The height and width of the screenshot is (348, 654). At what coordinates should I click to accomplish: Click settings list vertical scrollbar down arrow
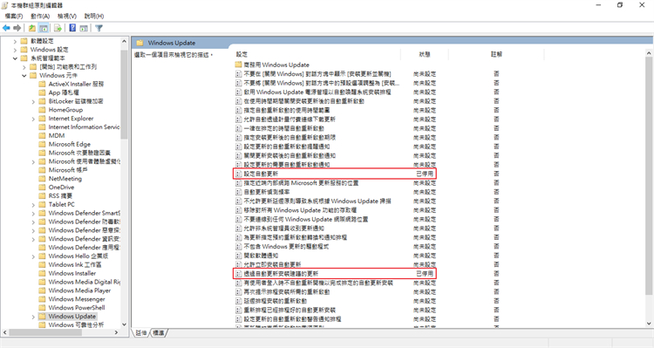coord(649,324)
